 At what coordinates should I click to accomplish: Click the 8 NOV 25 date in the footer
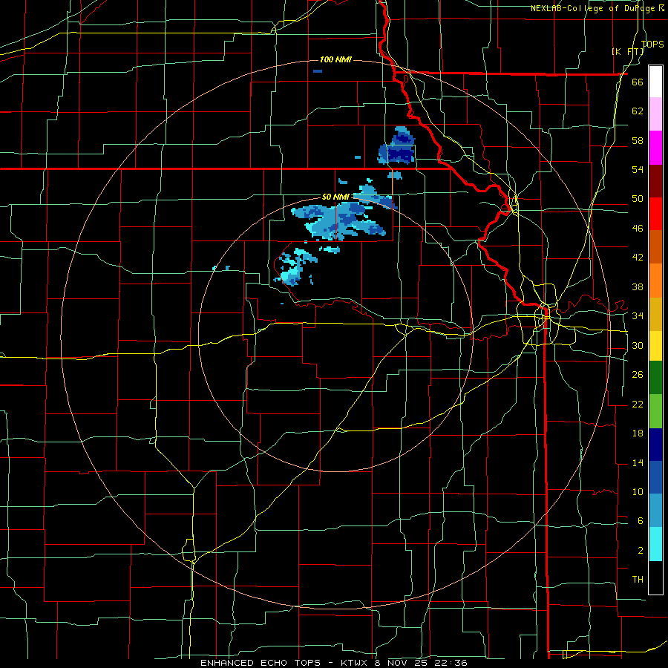point(402,663)
